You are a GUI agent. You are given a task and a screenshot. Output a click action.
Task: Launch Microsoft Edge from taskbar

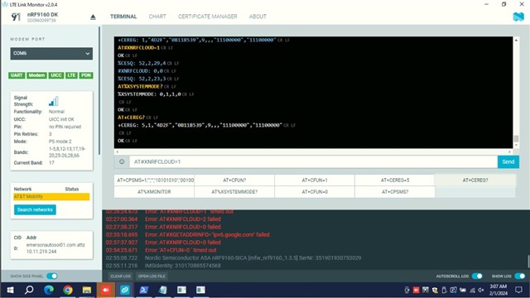click(x=49, y=290)
